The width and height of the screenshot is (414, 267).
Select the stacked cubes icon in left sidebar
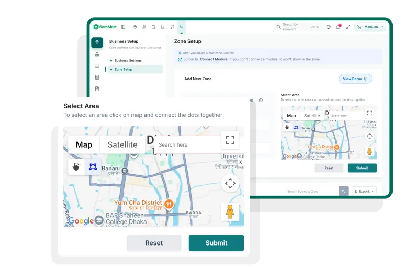97,54
